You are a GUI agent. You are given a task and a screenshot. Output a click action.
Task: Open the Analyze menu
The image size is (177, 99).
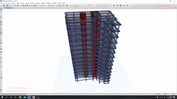point(32,3)
